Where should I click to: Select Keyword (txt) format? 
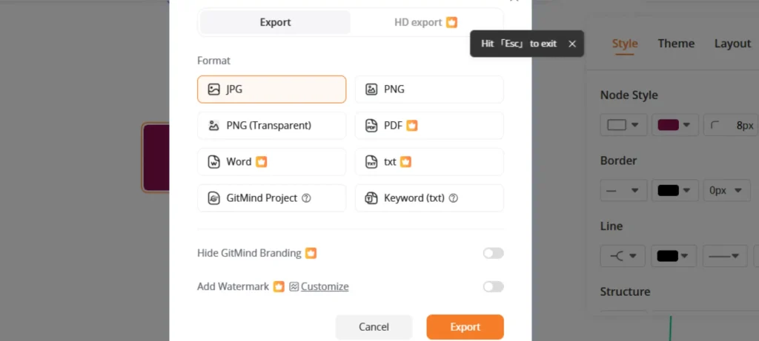point(429,198)
